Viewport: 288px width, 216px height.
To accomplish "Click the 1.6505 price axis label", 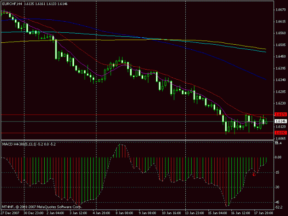I will pos(281,45).
